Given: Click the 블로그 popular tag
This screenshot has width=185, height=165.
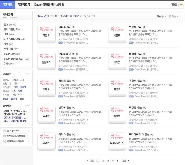Looking at the screenshot, I should [x=23, y=87].
